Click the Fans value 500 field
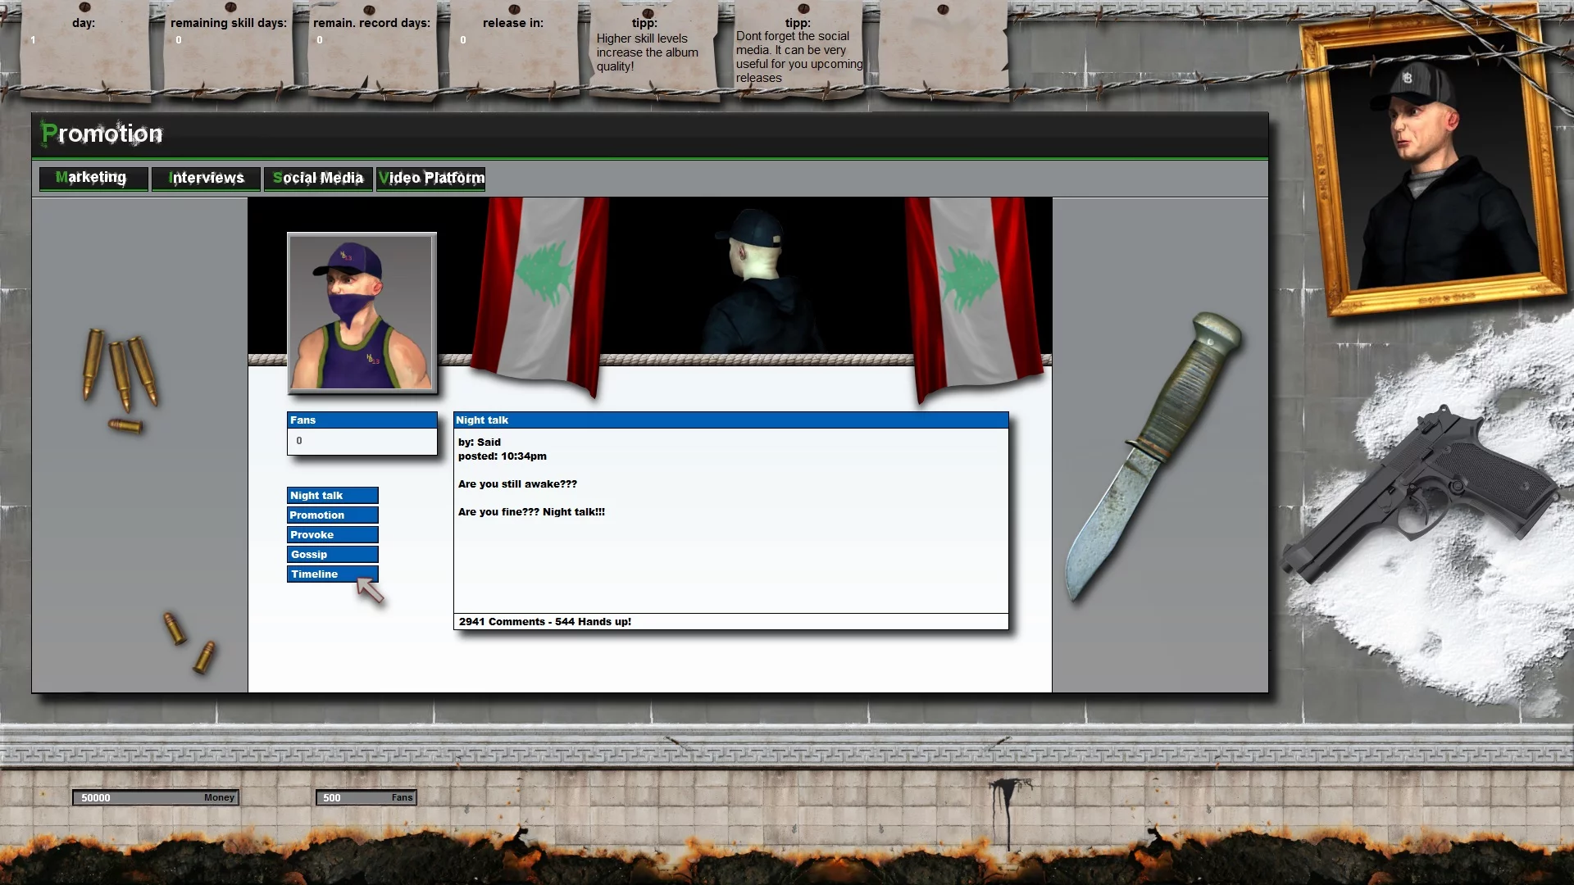The image size is (1574, 885). click(366, 797)
